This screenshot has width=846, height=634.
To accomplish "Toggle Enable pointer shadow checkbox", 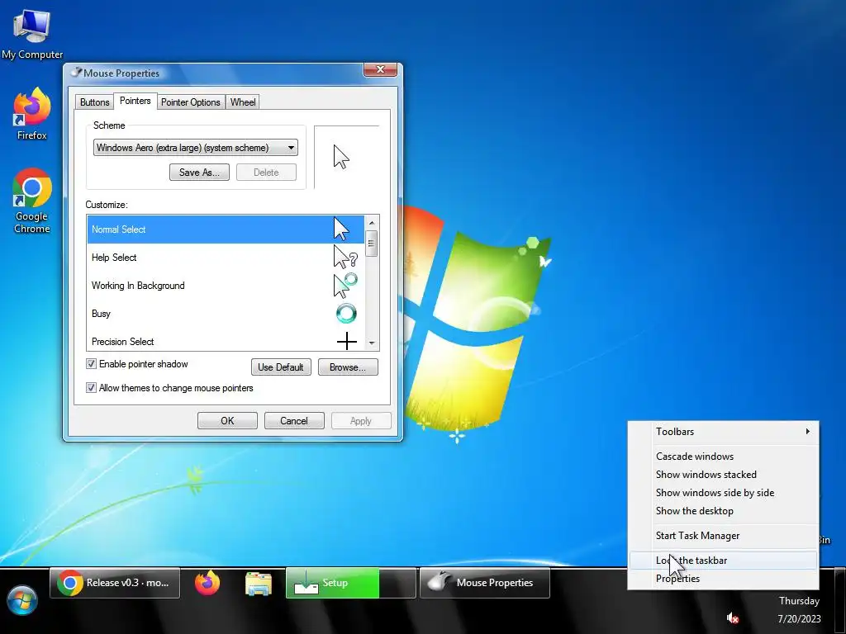I will [x=91, y=364].
